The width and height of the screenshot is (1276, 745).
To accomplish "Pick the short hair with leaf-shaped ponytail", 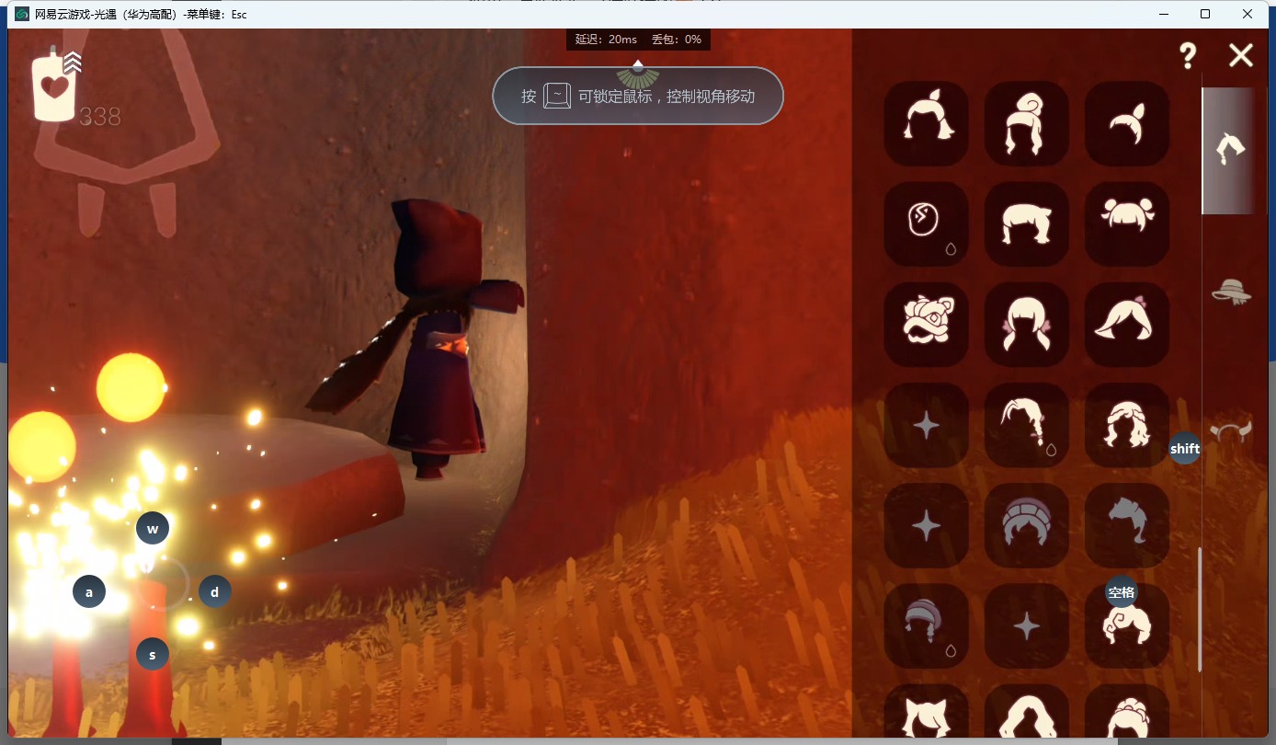I will click(x=1127, y=123).
